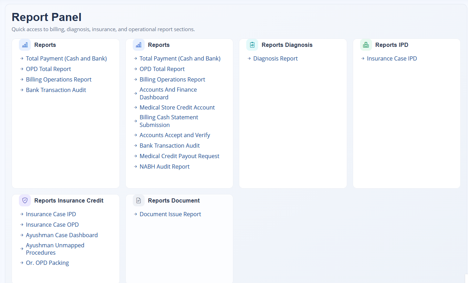Open Ayushman Unmapped Procedures link

(x=55, y=249)
